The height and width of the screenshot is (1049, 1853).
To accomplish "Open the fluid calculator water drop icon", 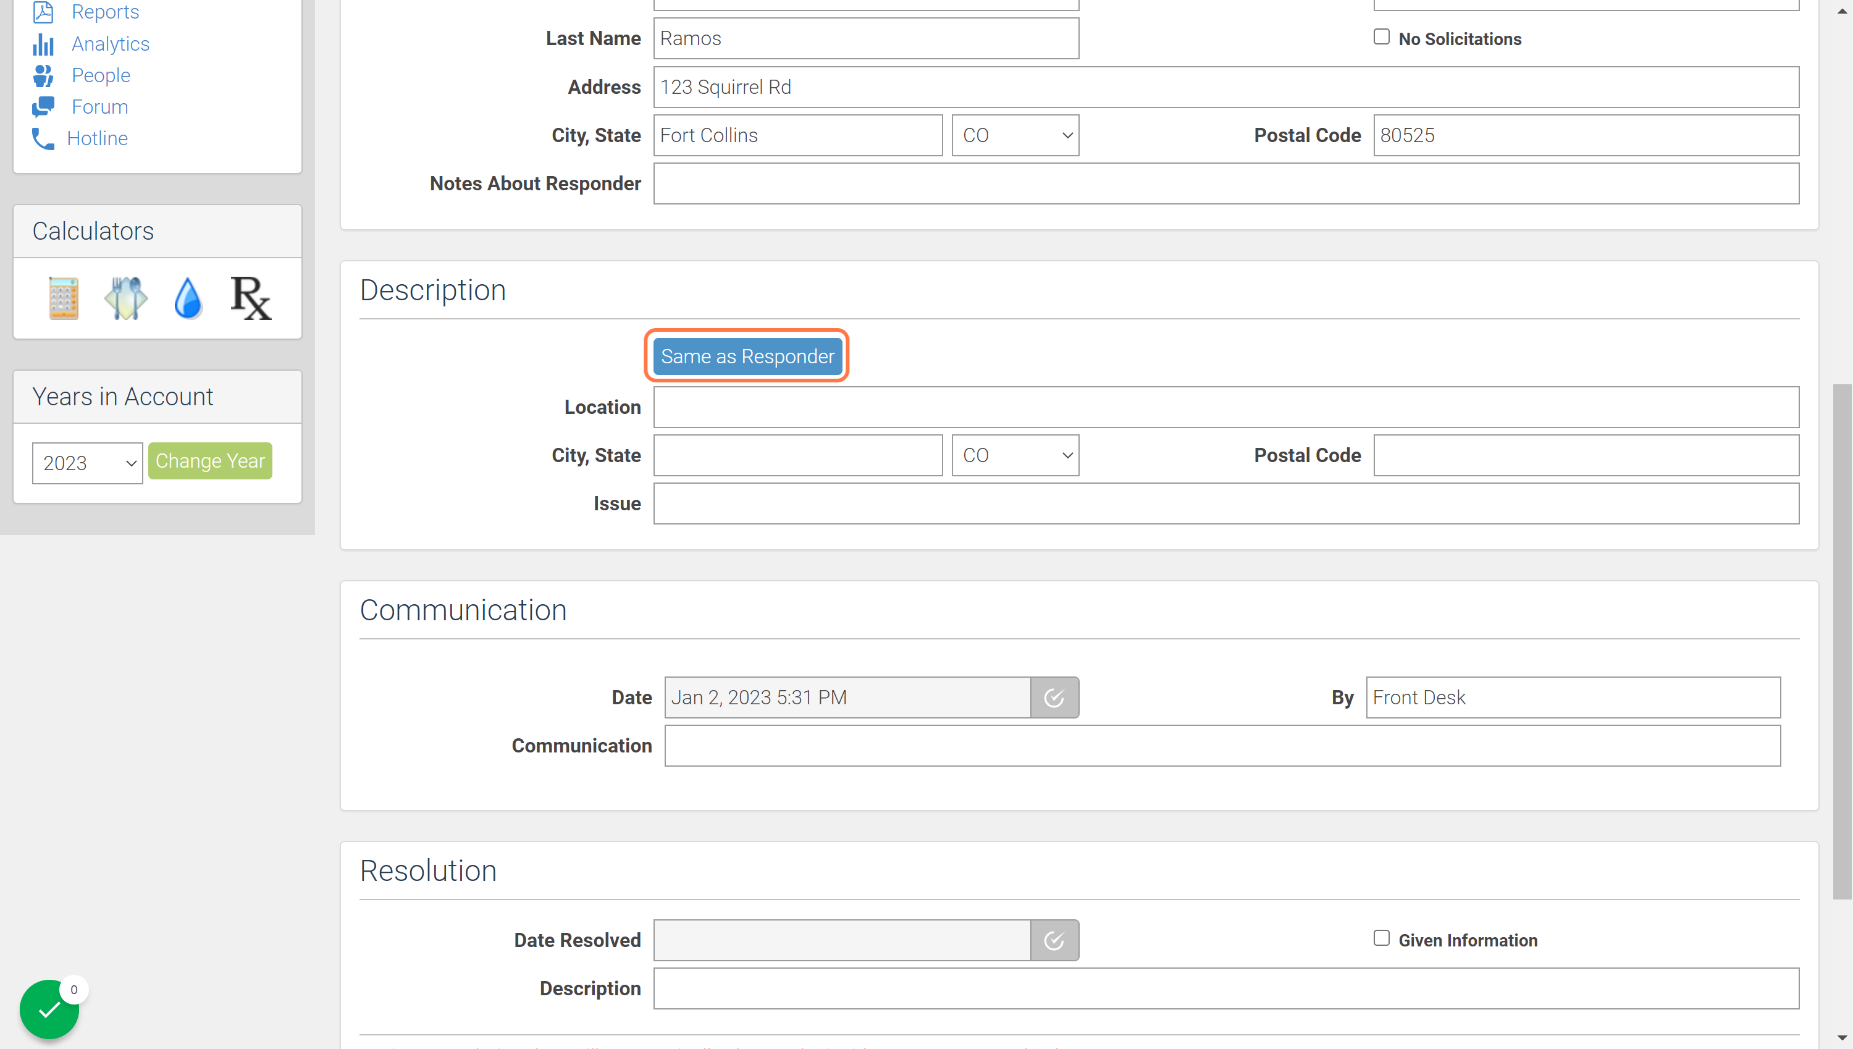I will tap(188, 298).
